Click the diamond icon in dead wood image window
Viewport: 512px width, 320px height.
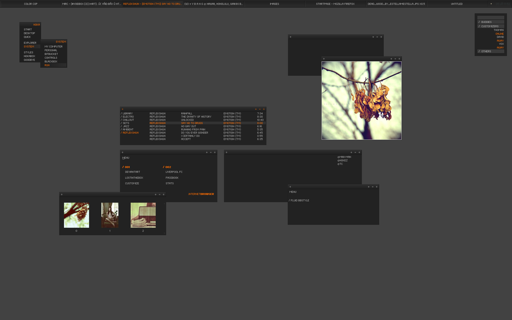391,59
